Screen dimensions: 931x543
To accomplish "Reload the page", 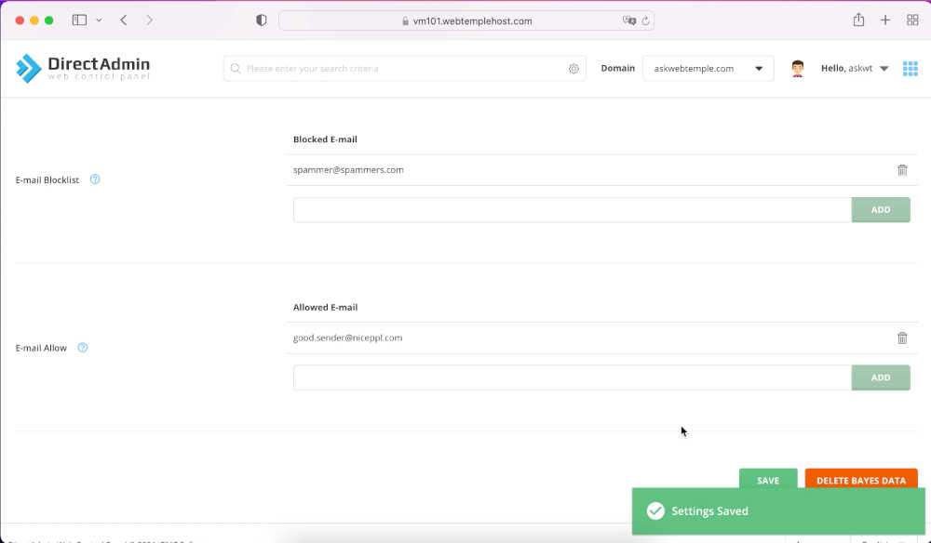I will click(x=645, y=20).
